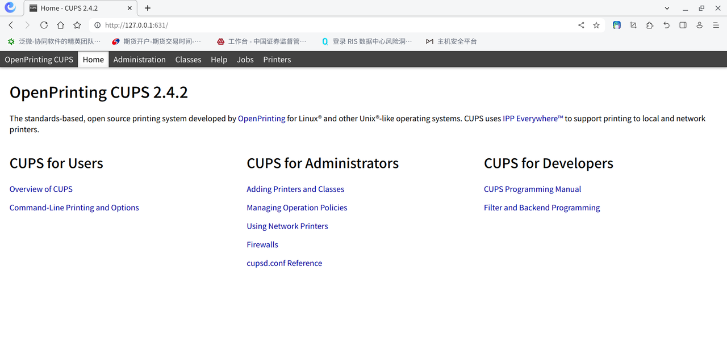Bookmark page with the star inside address bar
The image size is (727, 338).
point(596,25)
